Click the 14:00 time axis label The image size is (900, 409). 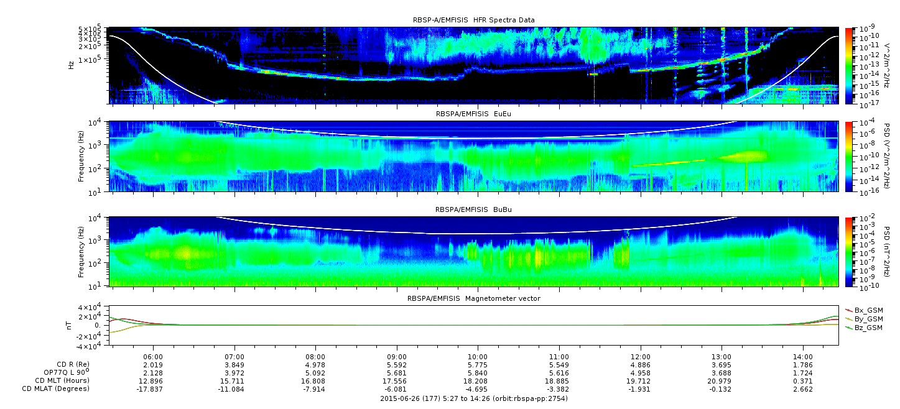tap(803, 357)
